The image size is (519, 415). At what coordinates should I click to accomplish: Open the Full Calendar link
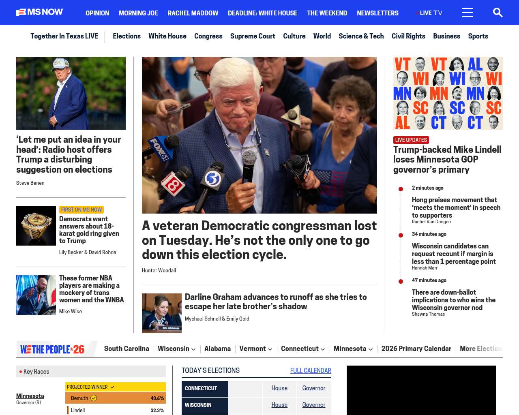[311, 371]
